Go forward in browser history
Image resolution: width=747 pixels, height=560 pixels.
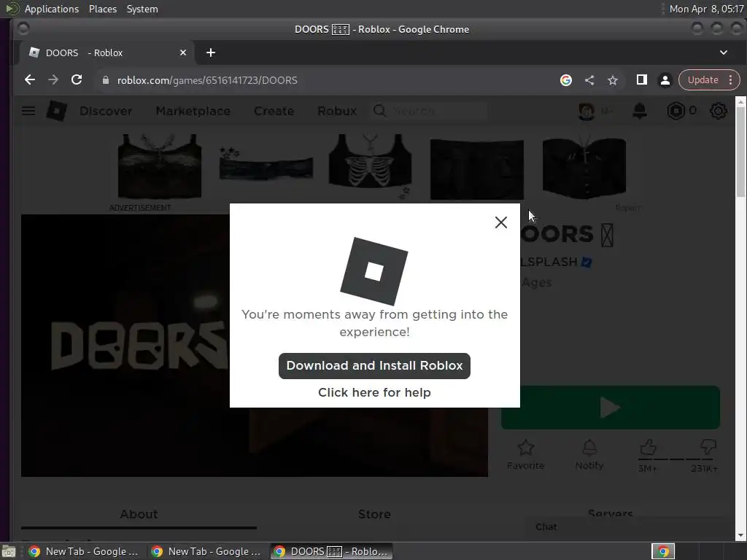tap(53, 80)
